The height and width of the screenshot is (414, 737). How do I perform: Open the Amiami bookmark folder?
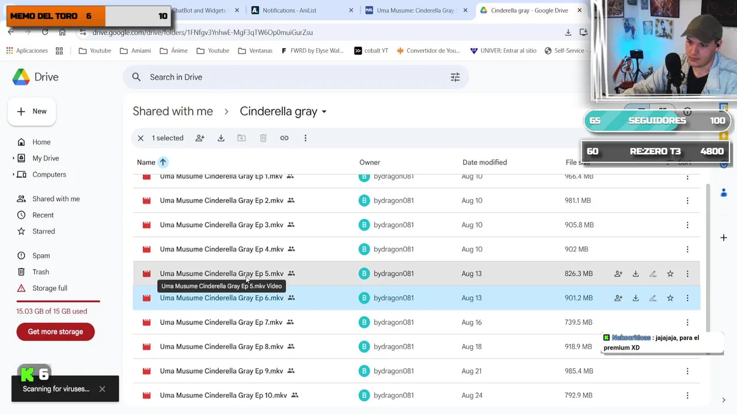pyautogui.click(x=135, y=51)
